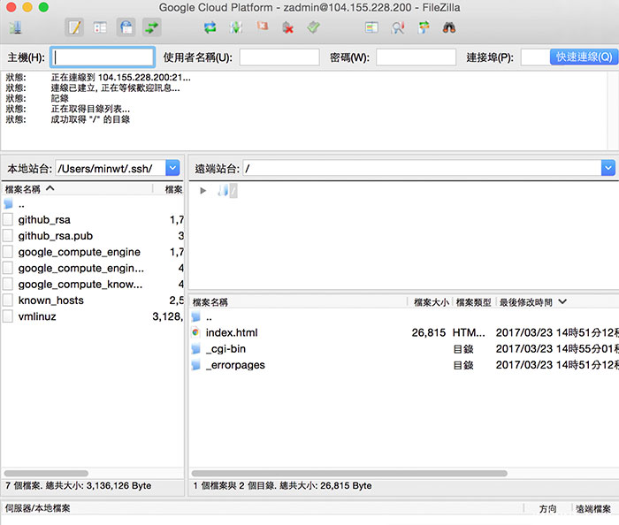The width and height of the screenshot is (619, 525).
Task: Toggle directory comparison icon
Action: pyautogui.click(x=398, y=27)
